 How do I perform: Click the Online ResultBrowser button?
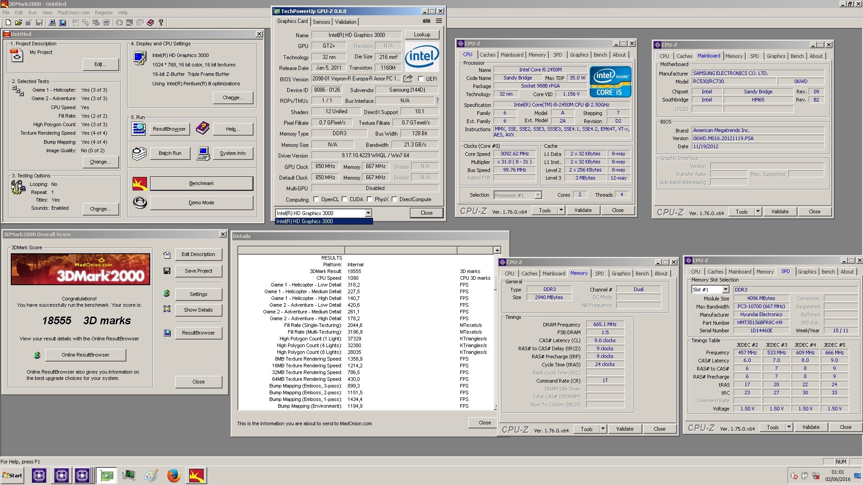point(85,355)
